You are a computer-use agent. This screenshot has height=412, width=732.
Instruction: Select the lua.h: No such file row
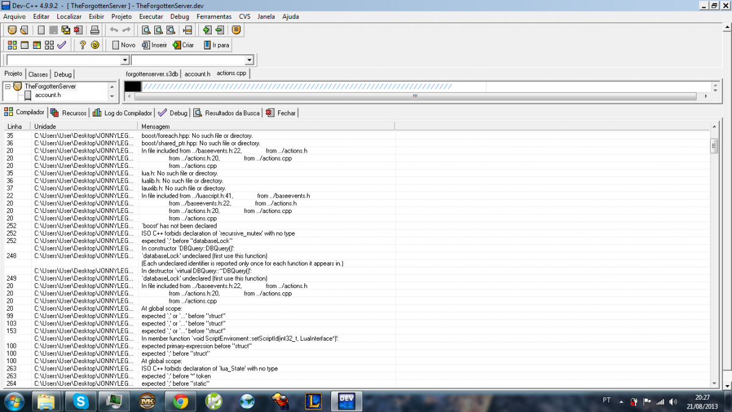[357, 173]
